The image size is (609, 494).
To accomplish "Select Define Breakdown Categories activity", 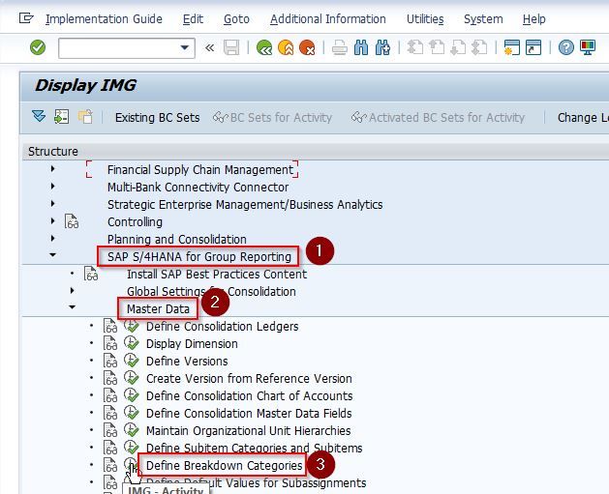I will click(224, 465).
